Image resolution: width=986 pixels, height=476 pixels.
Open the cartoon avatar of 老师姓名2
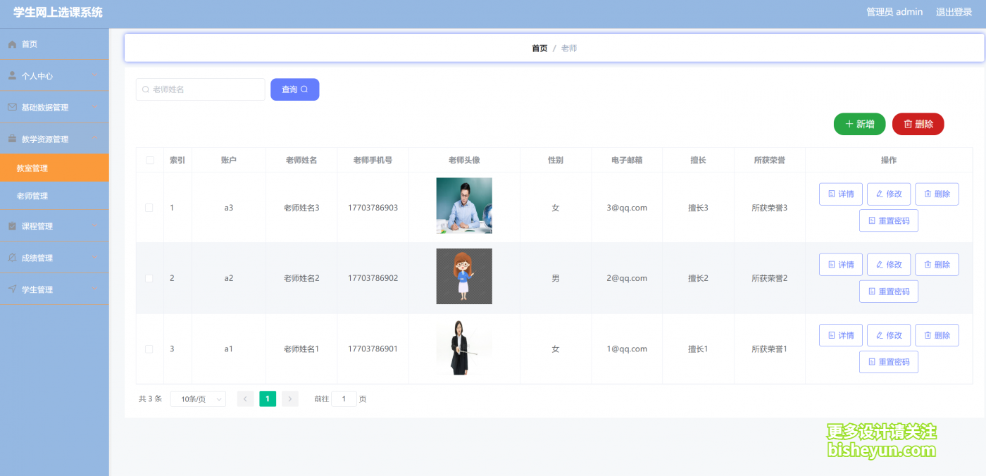point(464,276)
